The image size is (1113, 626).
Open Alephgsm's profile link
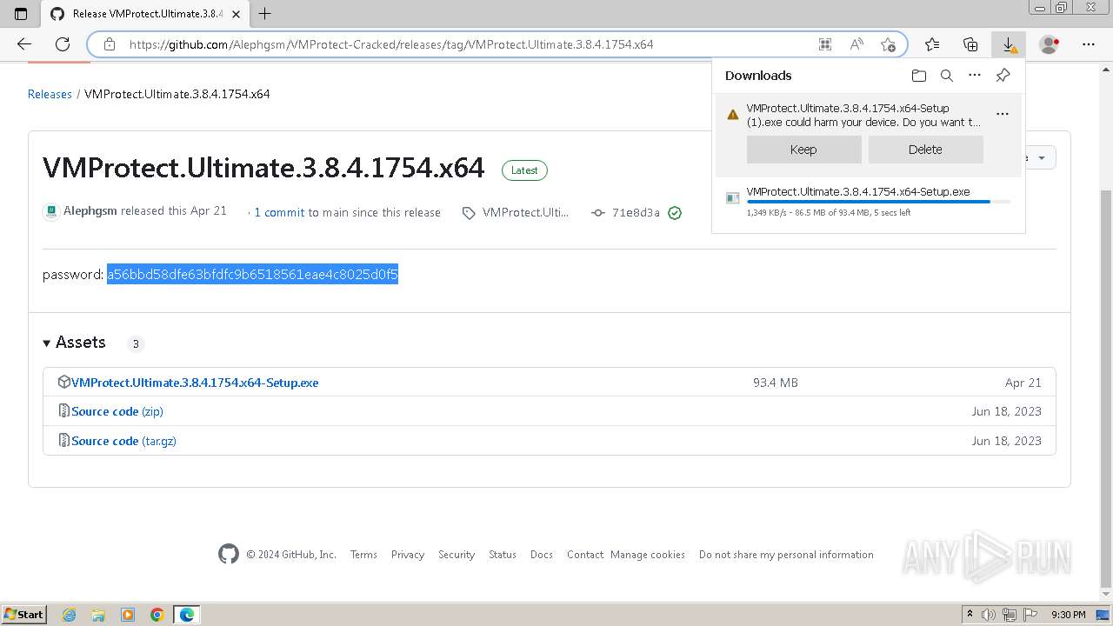coord(90,211)
